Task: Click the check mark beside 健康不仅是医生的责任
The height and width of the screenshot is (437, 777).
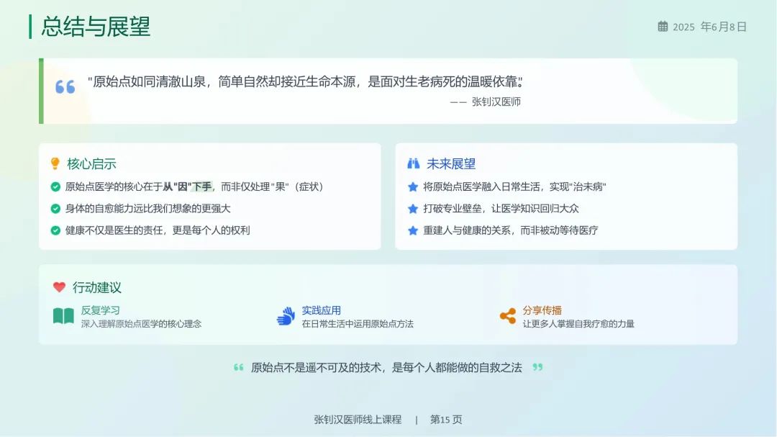Action: (x=55, y=230)
